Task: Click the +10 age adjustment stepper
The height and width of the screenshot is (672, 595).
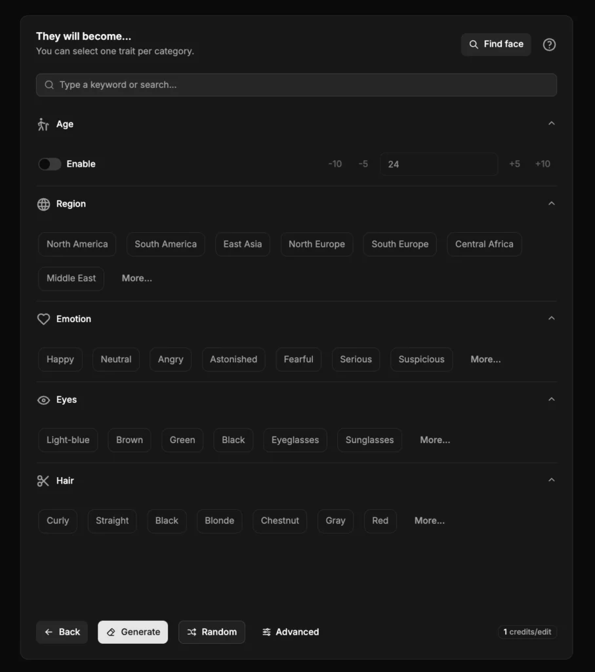Action: click(543, 164)
